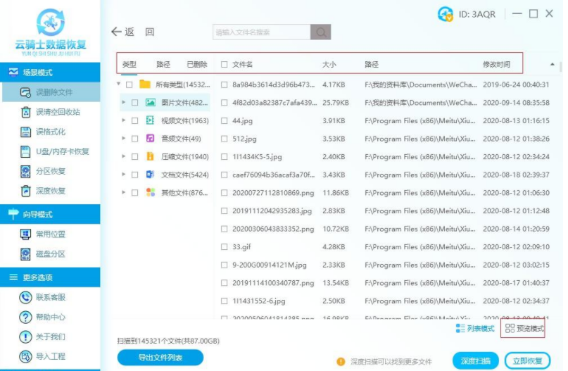This screenshot has height=371, width=568.
Task: Select file row 9-200G00914121M.jpg
Action: click(386, 265)
